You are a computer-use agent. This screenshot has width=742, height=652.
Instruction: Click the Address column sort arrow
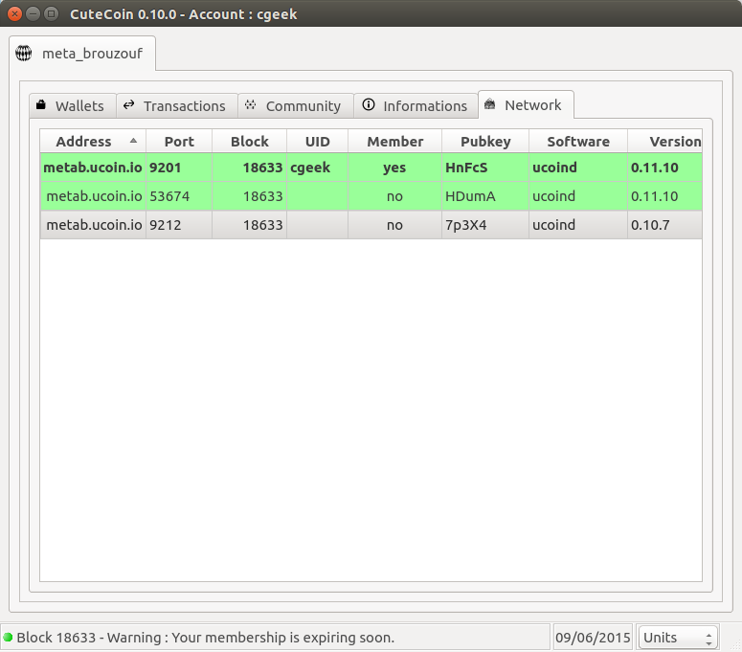(133, 141)
